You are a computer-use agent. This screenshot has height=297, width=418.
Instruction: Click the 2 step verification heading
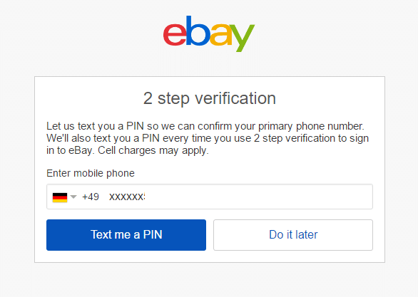pos(210,98)
